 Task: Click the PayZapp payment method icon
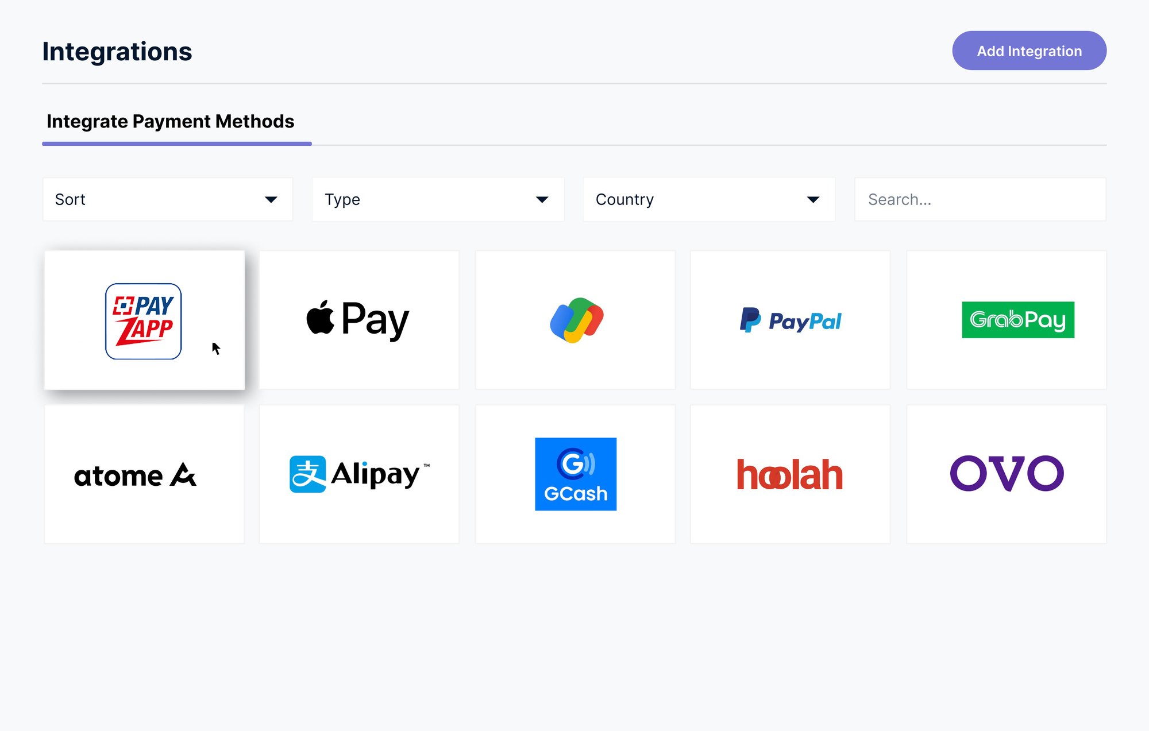pyautogui.click(x=144, y=320)
